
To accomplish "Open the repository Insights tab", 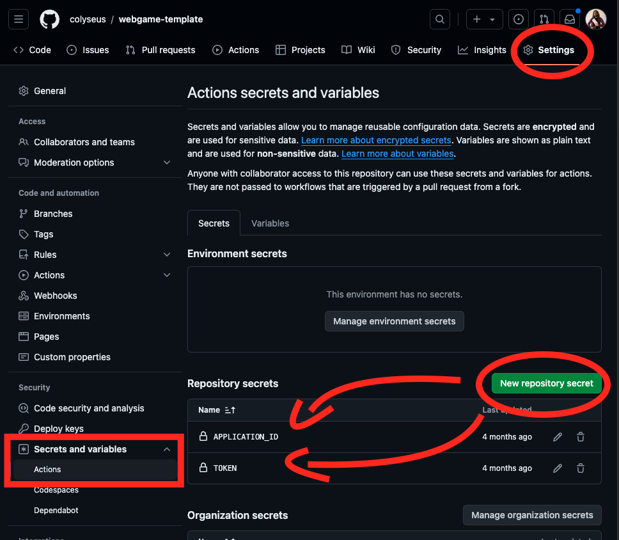I will (x=482, y=49).
